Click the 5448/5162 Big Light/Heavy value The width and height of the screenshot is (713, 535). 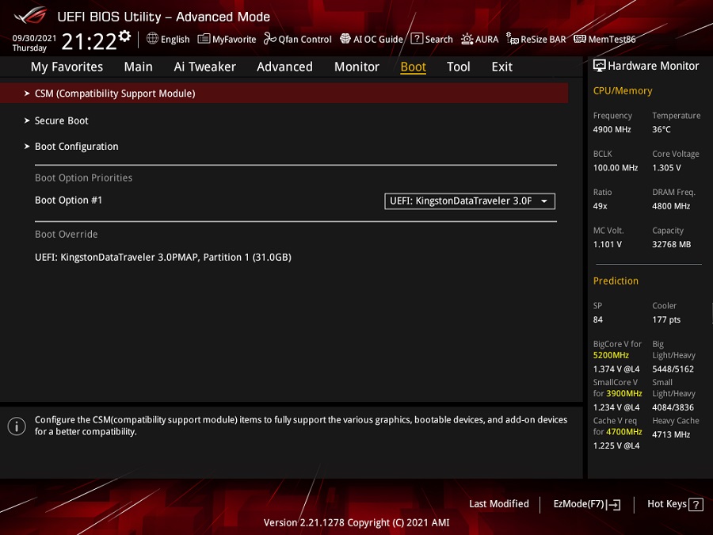click(x=673, y=369)
